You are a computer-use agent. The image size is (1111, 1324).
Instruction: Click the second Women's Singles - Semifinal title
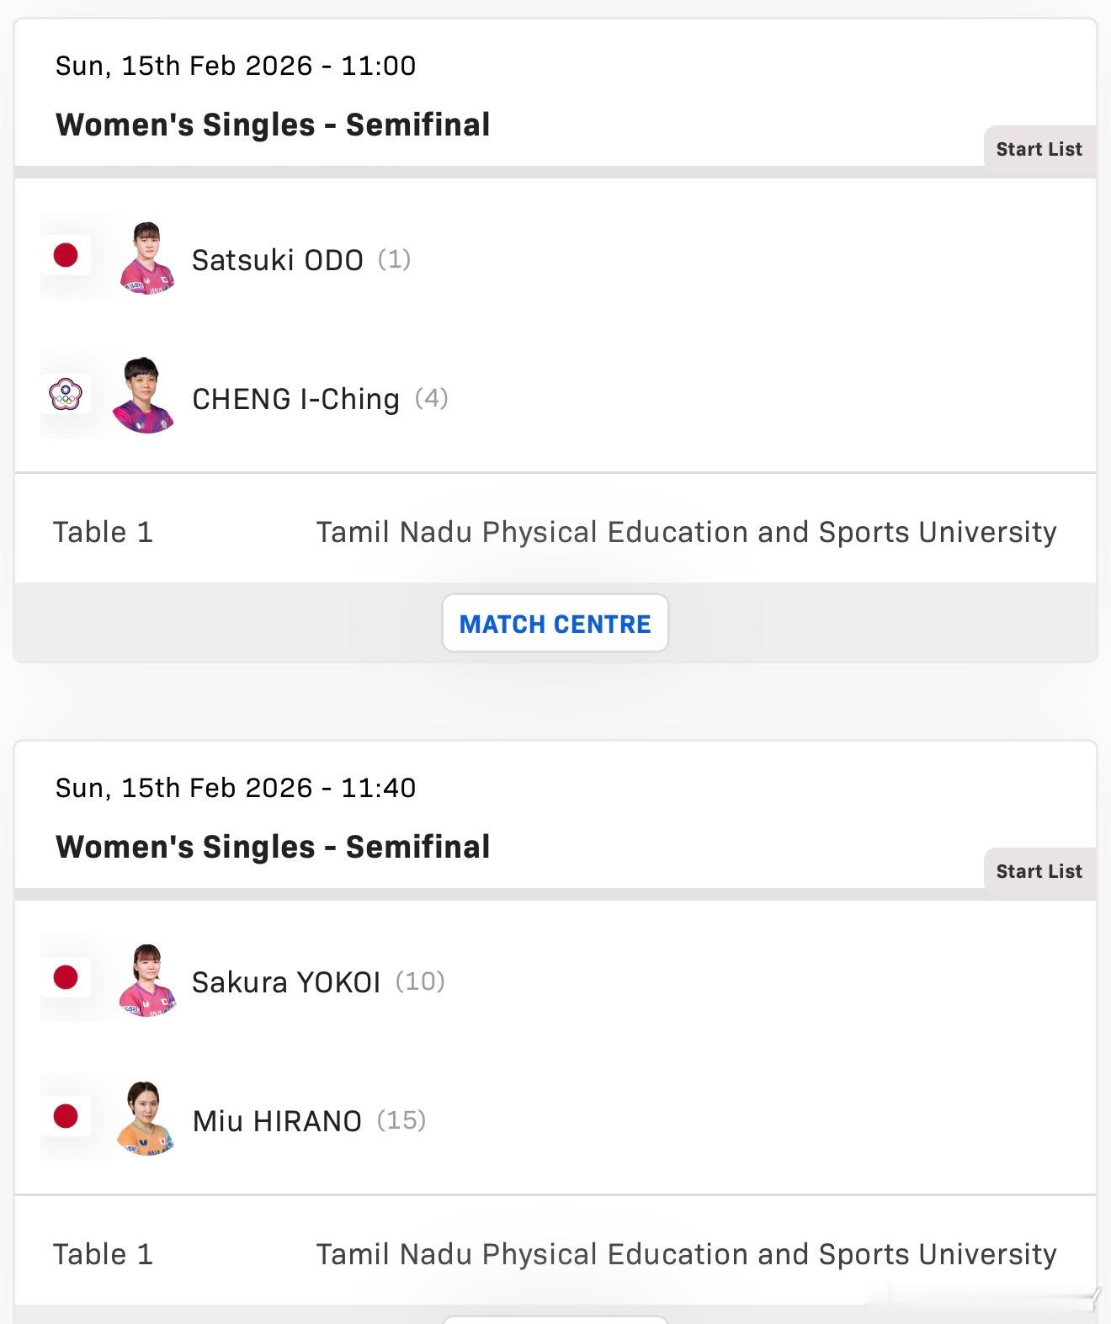(273, 847)
